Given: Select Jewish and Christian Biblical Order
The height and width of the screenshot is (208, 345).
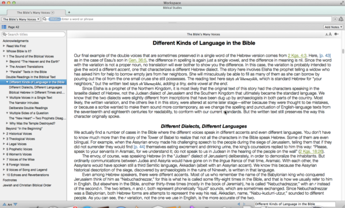Looking at the screenshot, I should point(27,185).
